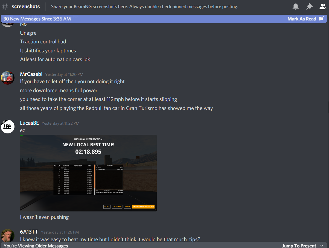Click the screenshots channel name
Screen dimensions: 329x248
point(26,7)
